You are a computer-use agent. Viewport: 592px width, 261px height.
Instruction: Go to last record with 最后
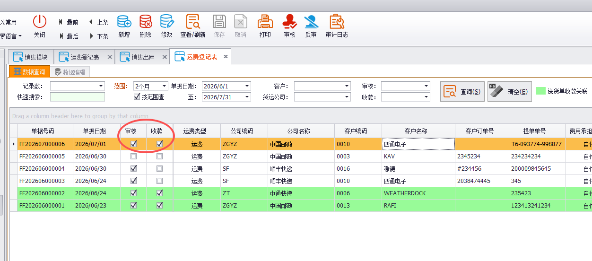(x=69, y=36)
